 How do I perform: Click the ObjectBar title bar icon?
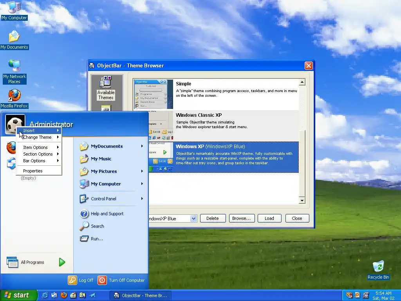tap(92, 66)
